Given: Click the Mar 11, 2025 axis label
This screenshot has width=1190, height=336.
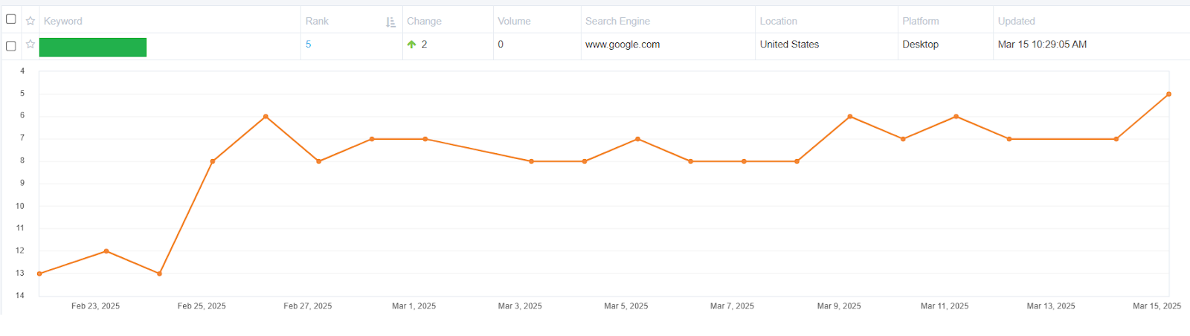Looking at the screenshot, I should coord(945,306).
